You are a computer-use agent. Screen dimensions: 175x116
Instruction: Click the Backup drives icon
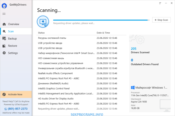4,38
